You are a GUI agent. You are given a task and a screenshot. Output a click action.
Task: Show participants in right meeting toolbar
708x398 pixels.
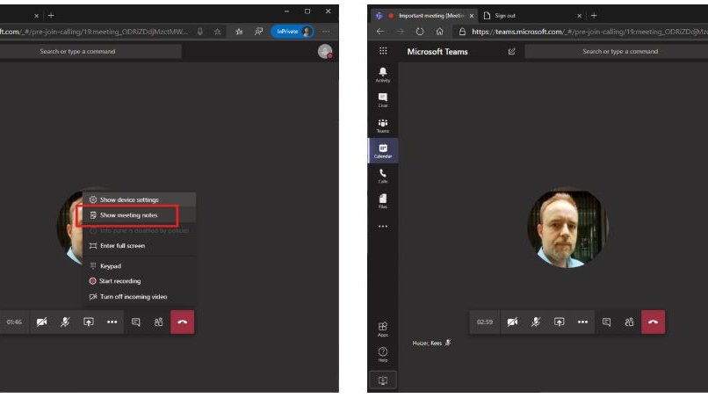point(629,322)
